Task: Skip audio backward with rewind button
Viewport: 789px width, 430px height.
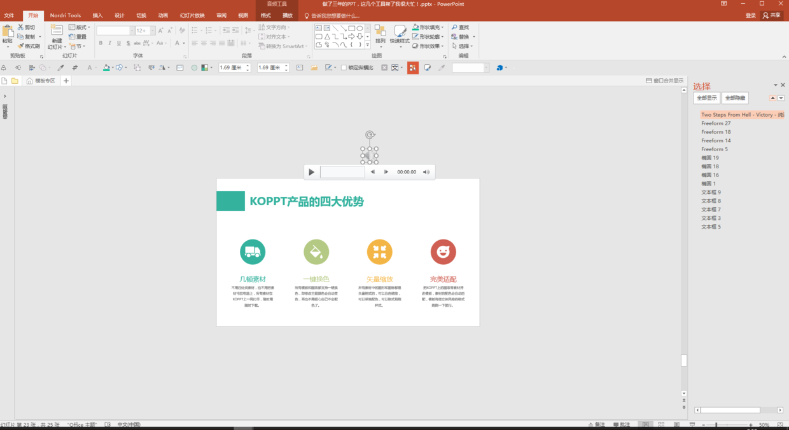Action: click(x=373, y=171)
